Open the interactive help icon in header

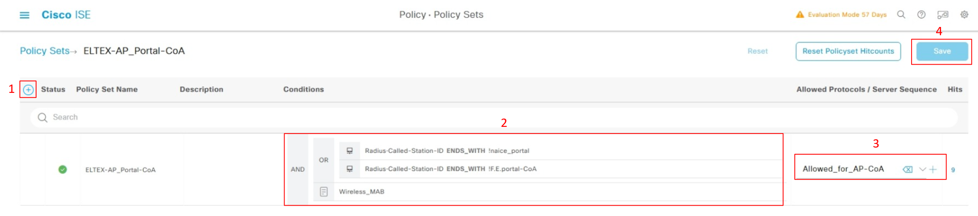tap(943, 15)
